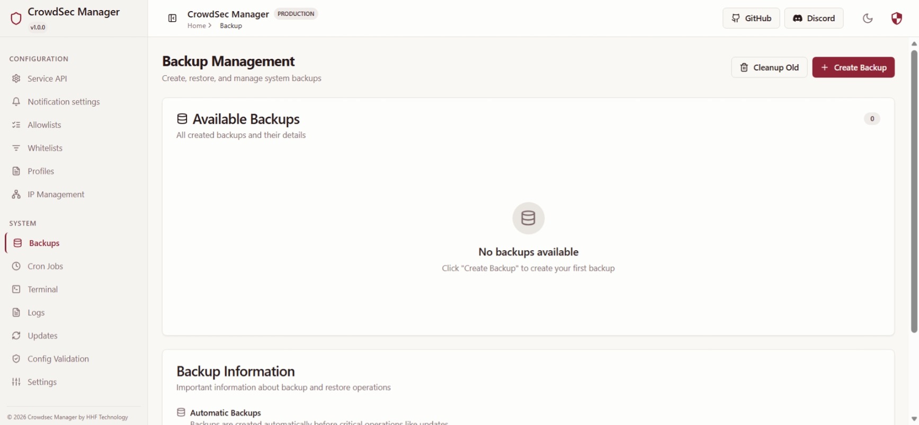Screen dimensions: 919x425
Task: Click the Service API gear icon
Action: tap(16, 78)
